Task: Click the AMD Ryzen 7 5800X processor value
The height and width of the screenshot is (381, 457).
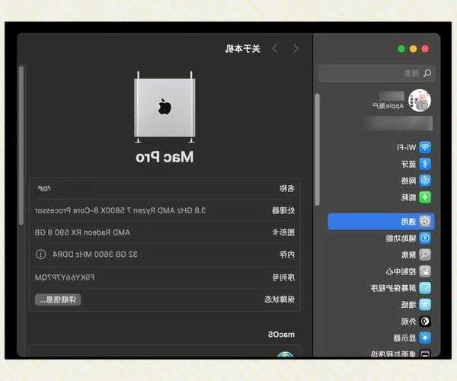Action: tap(120, 210)
